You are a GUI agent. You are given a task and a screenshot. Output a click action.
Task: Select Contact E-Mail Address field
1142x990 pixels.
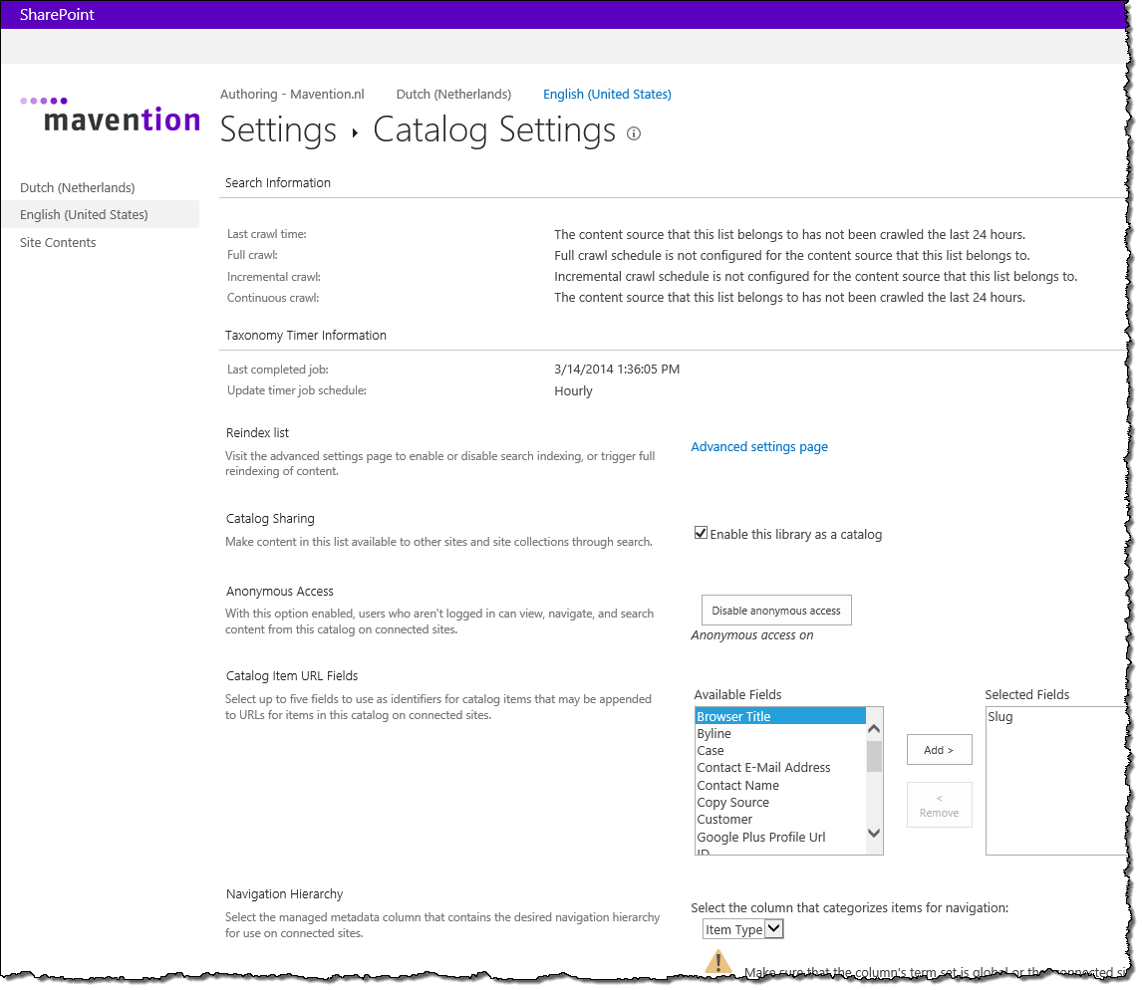coord(763,767)
